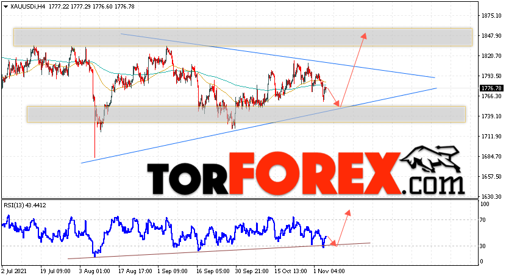Click the current price tag 1776.78
This screenshot has width=506, height=278.
pyautogui.click(x=491, y=88)
